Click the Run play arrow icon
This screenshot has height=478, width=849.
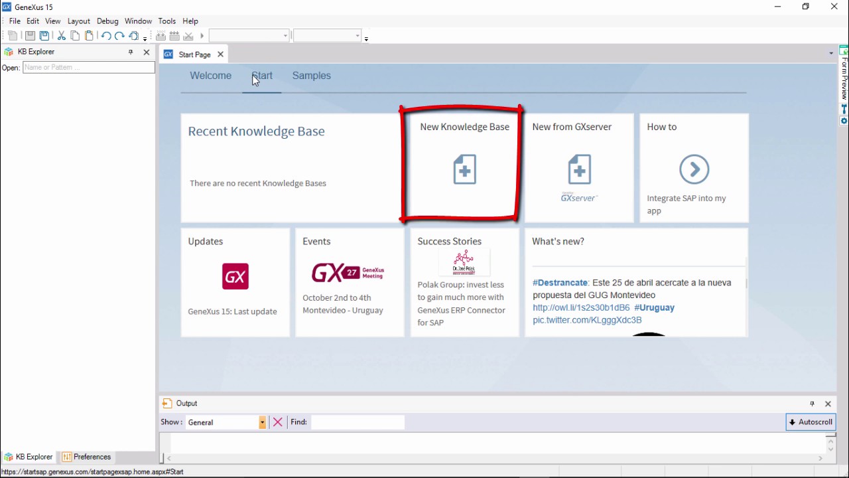(202, 36)
